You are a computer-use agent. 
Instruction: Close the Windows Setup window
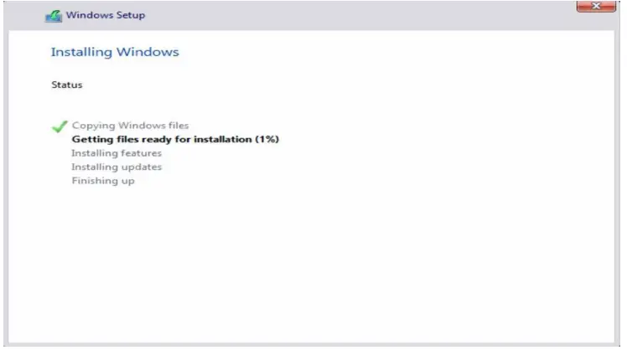click(596, 7)
